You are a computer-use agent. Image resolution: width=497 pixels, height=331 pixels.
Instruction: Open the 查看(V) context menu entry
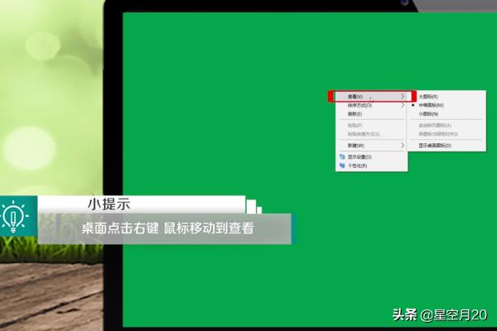click(x=371, y=96)
